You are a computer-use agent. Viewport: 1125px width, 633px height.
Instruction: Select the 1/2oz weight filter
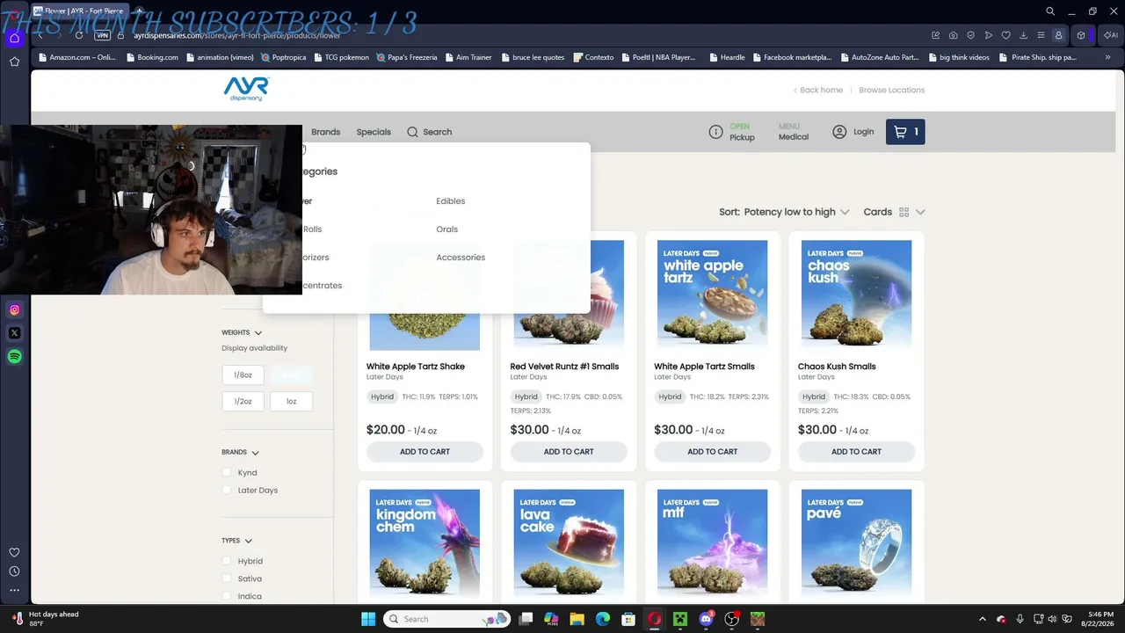(x=243, y=401)
